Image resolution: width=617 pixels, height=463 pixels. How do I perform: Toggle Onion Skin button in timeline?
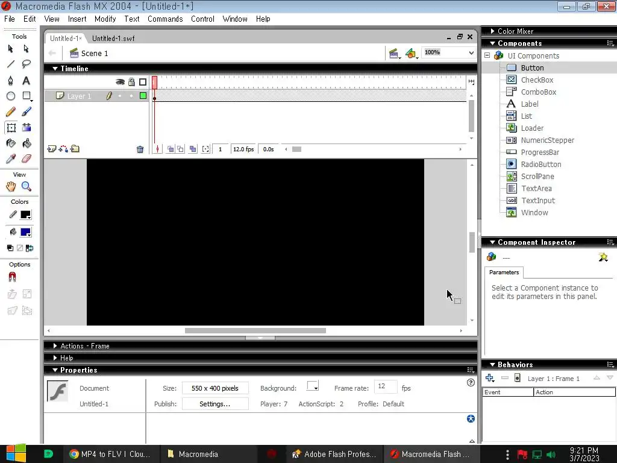click(171, 150)
